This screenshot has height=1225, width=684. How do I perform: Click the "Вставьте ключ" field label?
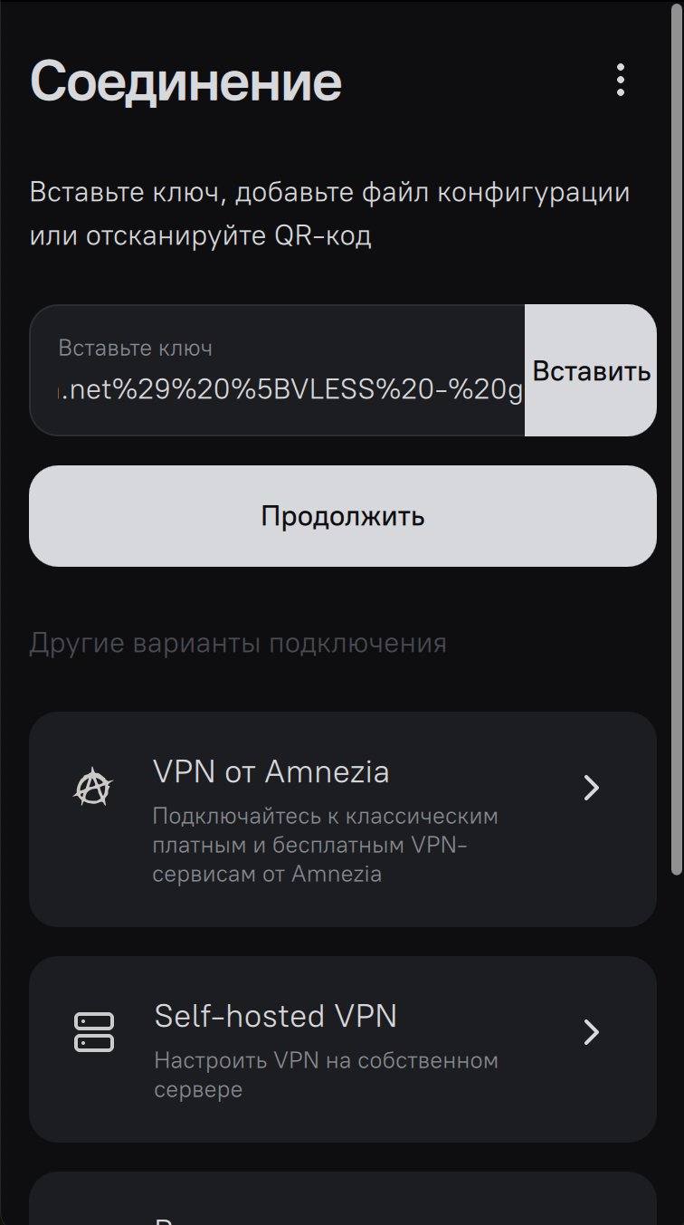tap(136, 348)
